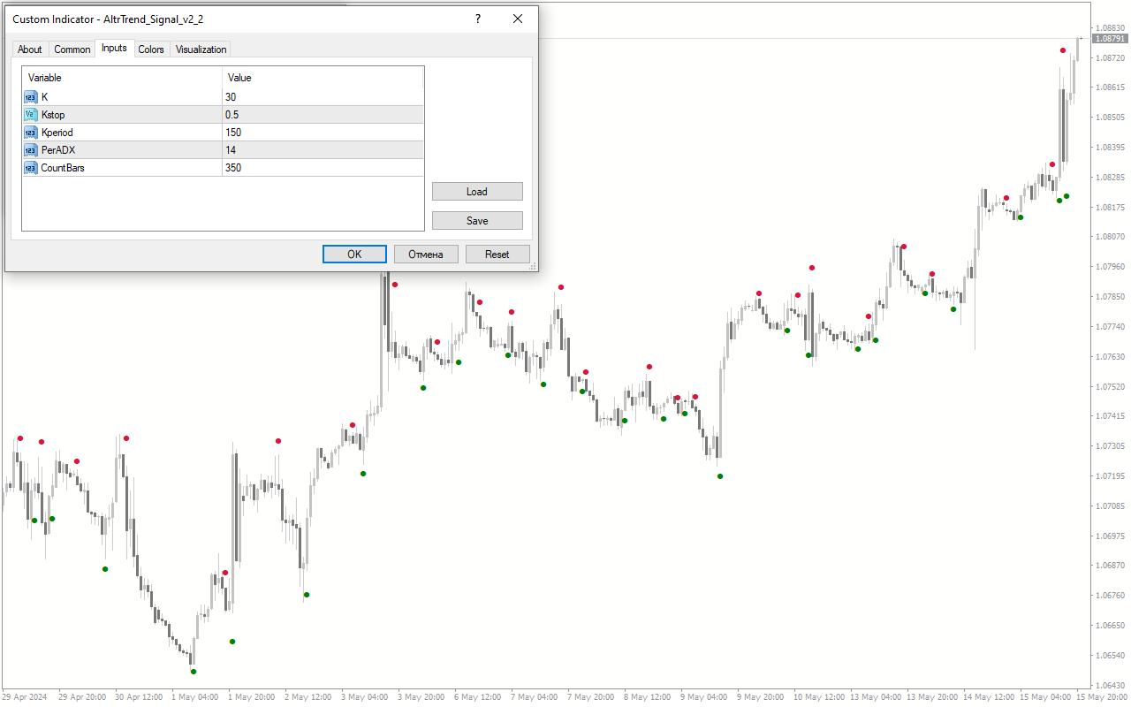Click the integer type icon beside PerADX
Viewport: 1131px width, 707px height.
(30, 150)
